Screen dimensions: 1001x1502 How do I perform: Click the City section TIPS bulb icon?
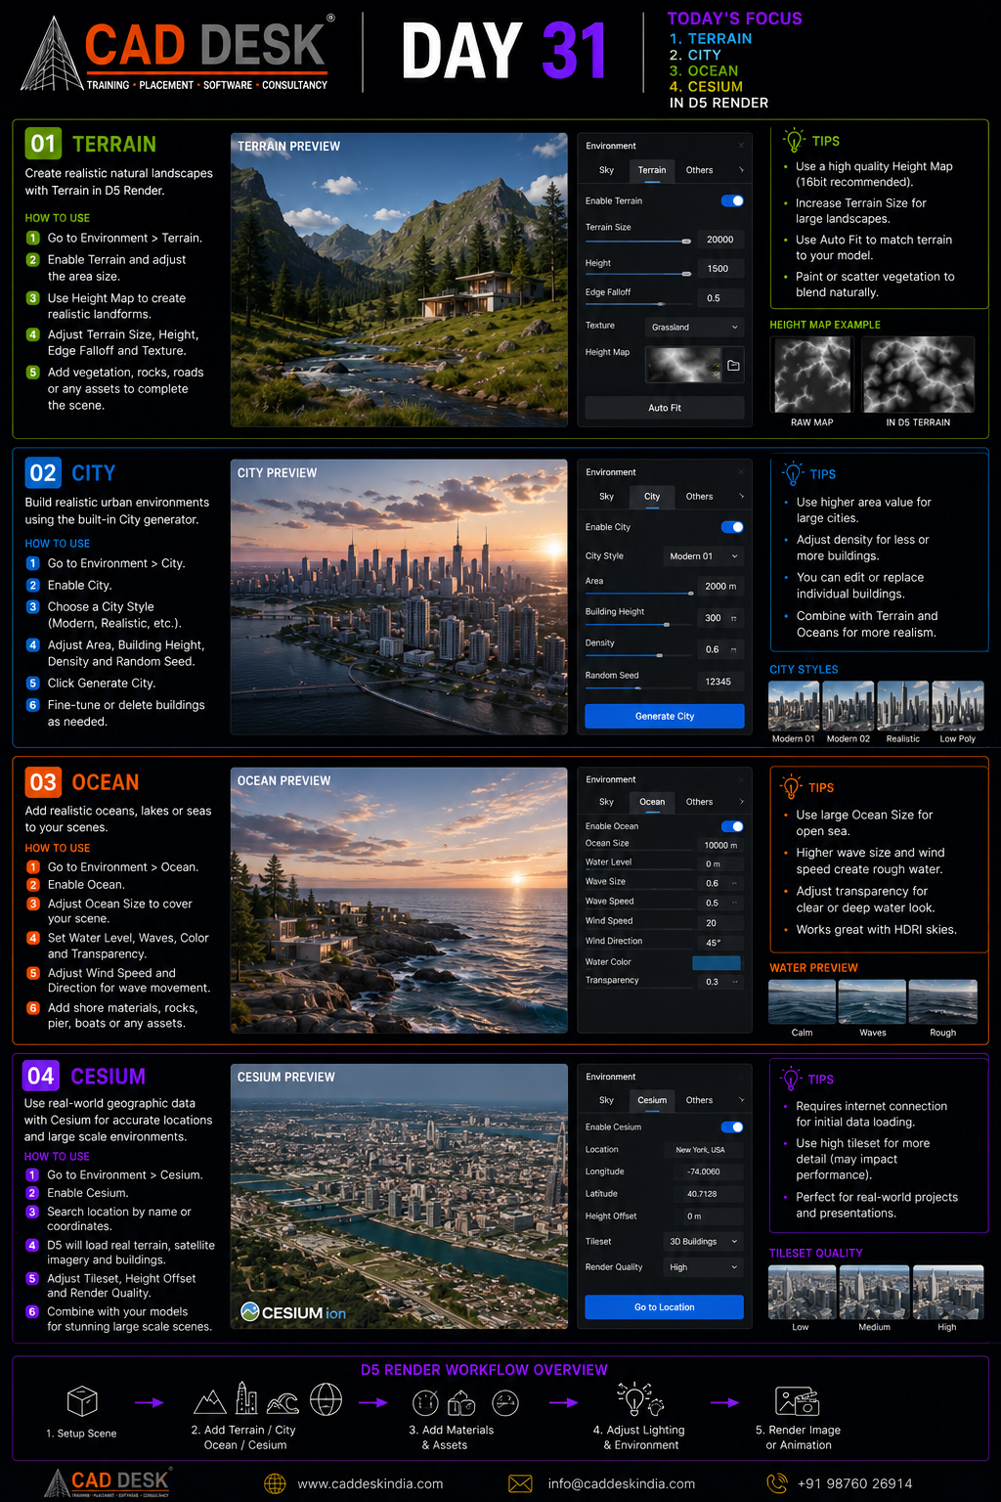point(793,473)
